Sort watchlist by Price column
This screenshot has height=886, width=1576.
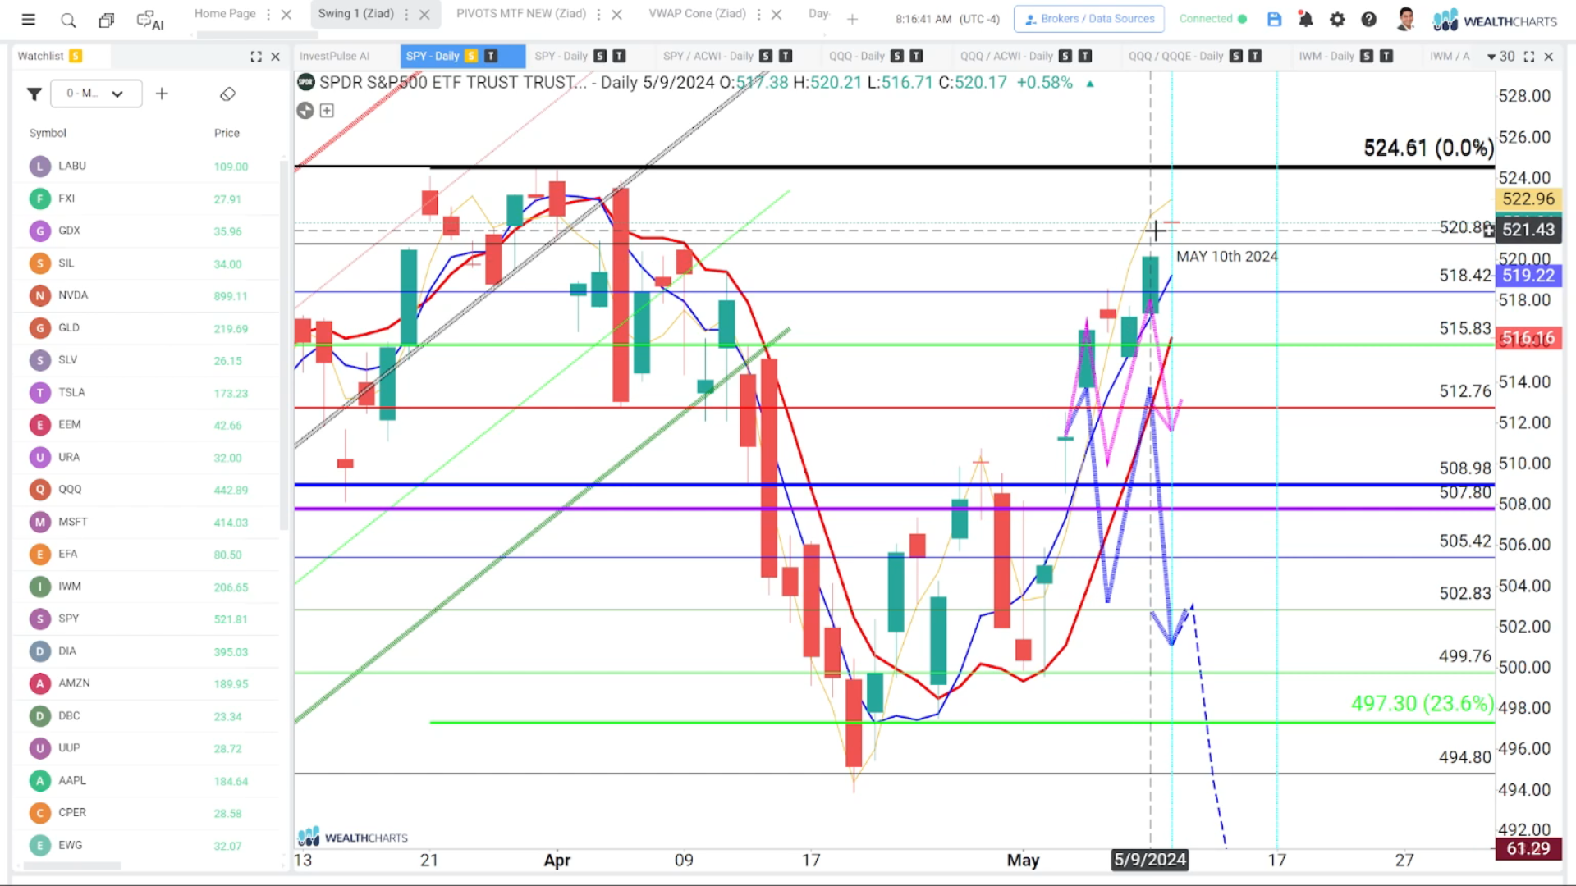click(227, 133)
